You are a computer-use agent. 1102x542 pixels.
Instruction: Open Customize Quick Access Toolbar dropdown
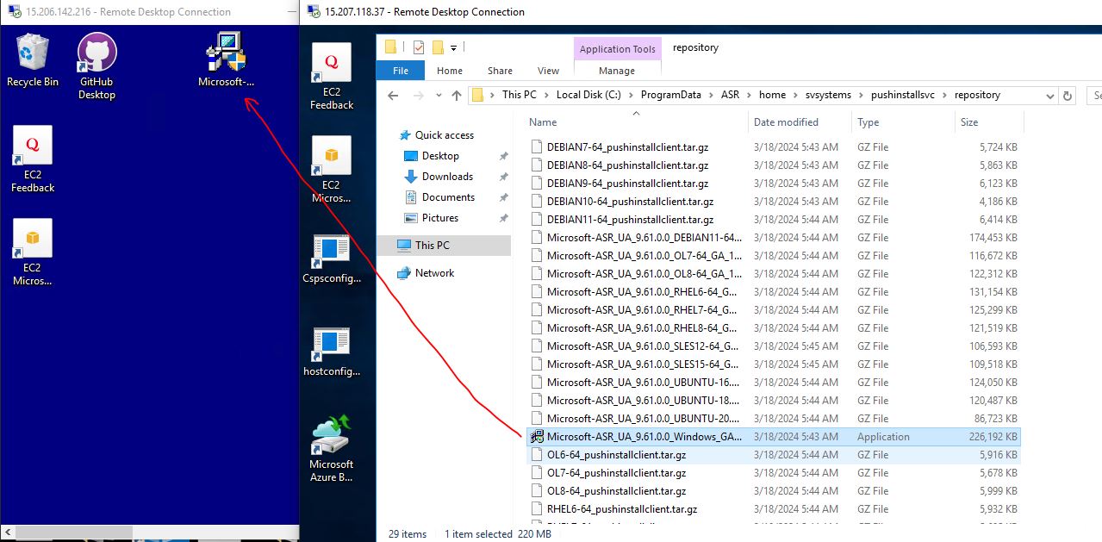pos(454,47)
